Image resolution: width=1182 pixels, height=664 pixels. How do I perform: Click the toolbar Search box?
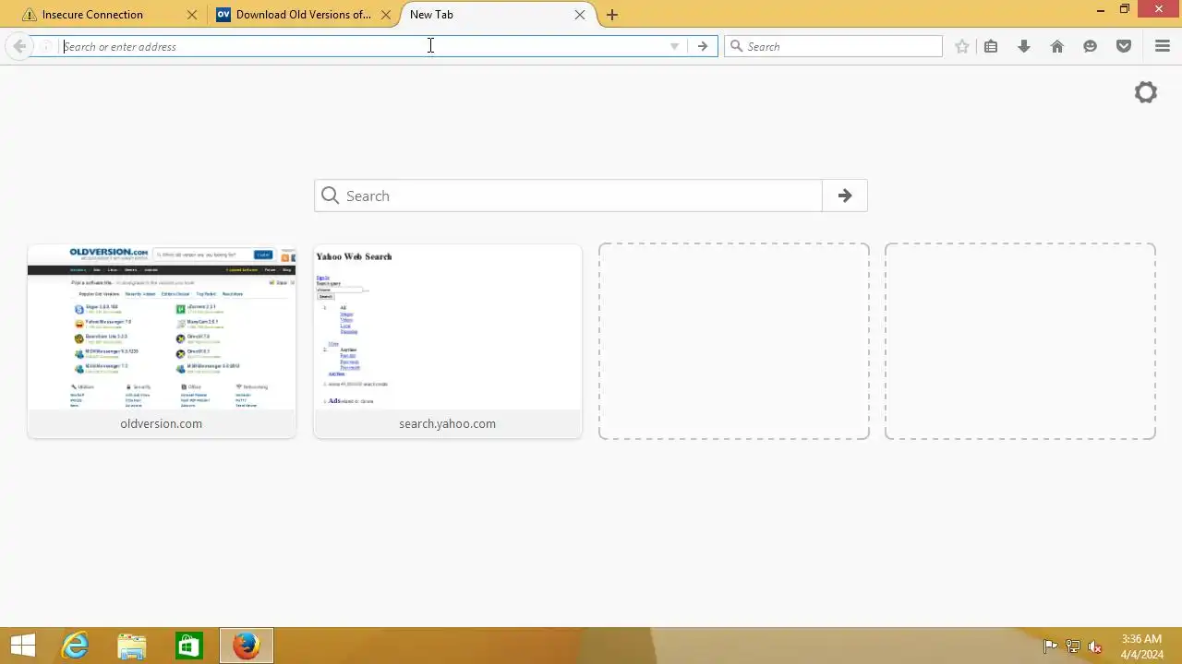[833, 46]
